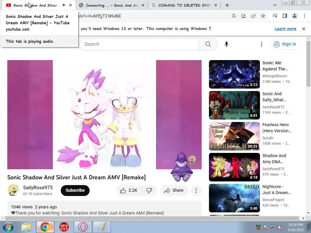This screenshot has height=233, width=311.
Task: Click the MidnightBloom channel name
Action: (x=275, y=76)
